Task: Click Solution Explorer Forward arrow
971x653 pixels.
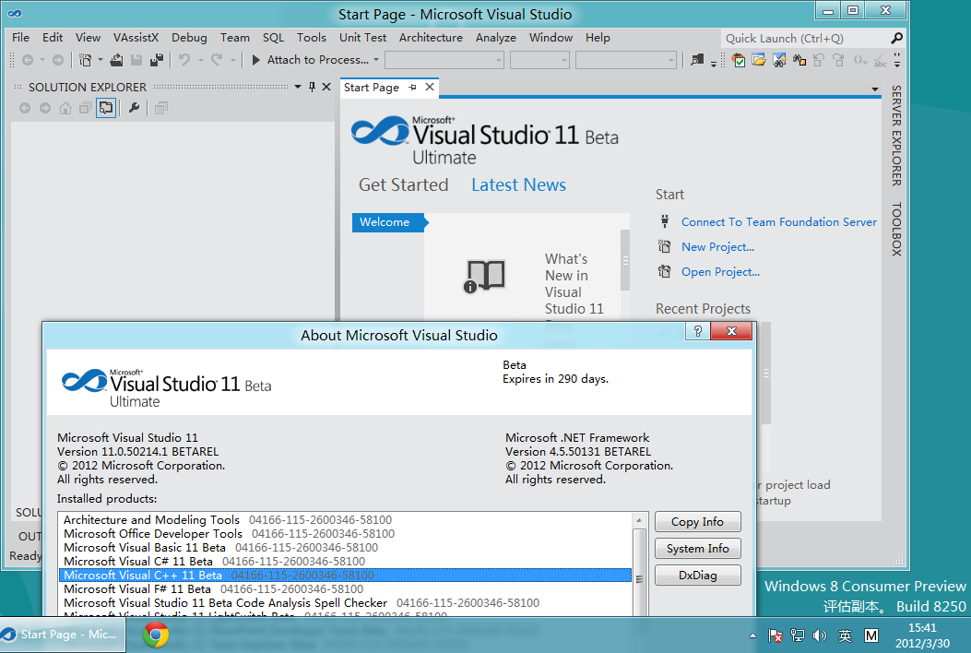Action: tap(45, 108)
